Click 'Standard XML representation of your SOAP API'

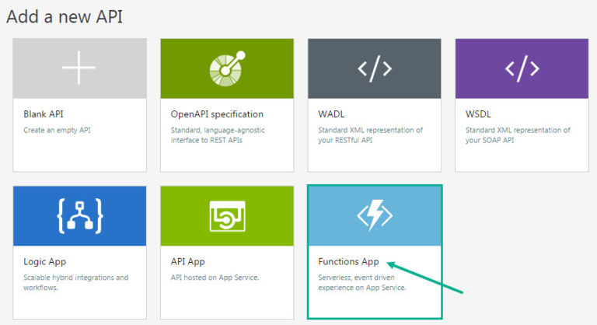[x=518, y=135]
